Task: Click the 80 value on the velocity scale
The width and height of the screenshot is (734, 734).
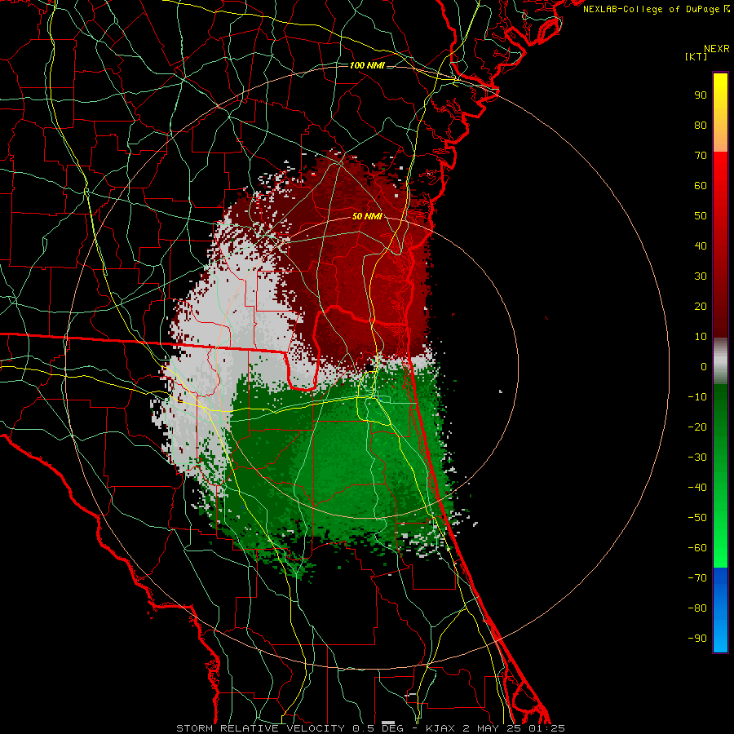Action: click(x=701, y=126)
